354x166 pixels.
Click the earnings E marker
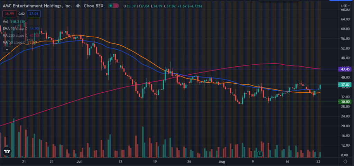coord(260,154)
